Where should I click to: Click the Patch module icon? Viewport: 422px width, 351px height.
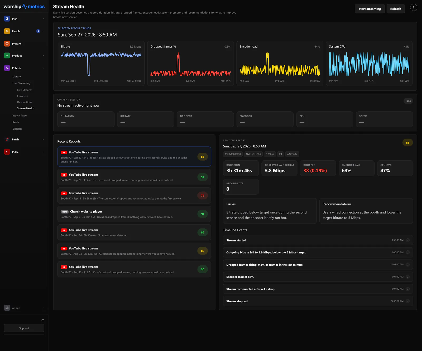[7, 140]
